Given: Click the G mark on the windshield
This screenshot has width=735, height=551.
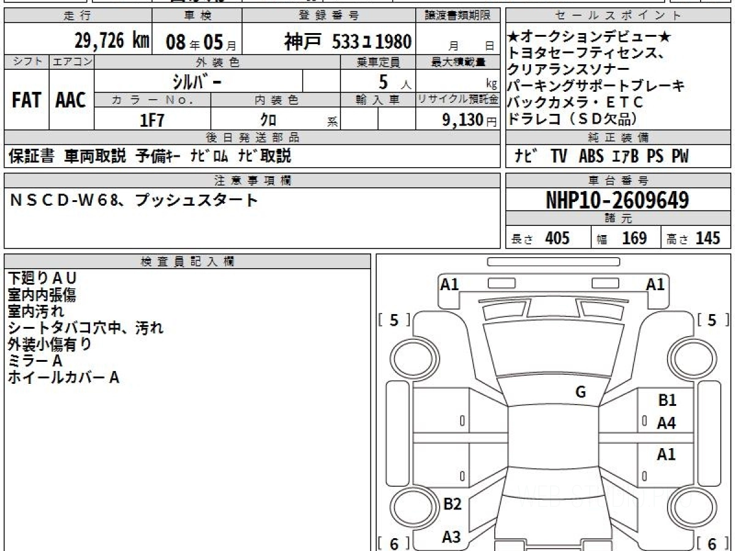Looking at the screenshot, I should 581,392.
